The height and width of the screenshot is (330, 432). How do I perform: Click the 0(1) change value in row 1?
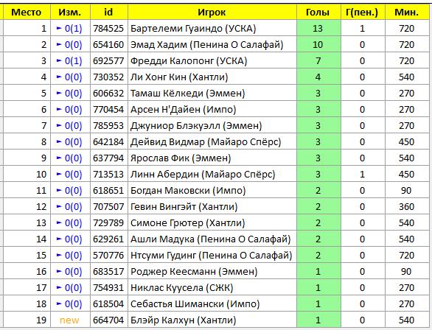point(73,29)
